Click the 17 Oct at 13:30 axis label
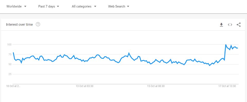The width and height of the screenshot is (247, 102). tap(227, 86)
